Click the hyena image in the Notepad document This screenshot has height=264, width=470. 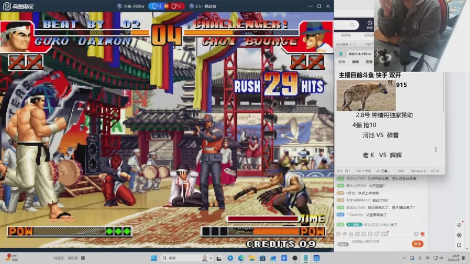click(366, 96)
